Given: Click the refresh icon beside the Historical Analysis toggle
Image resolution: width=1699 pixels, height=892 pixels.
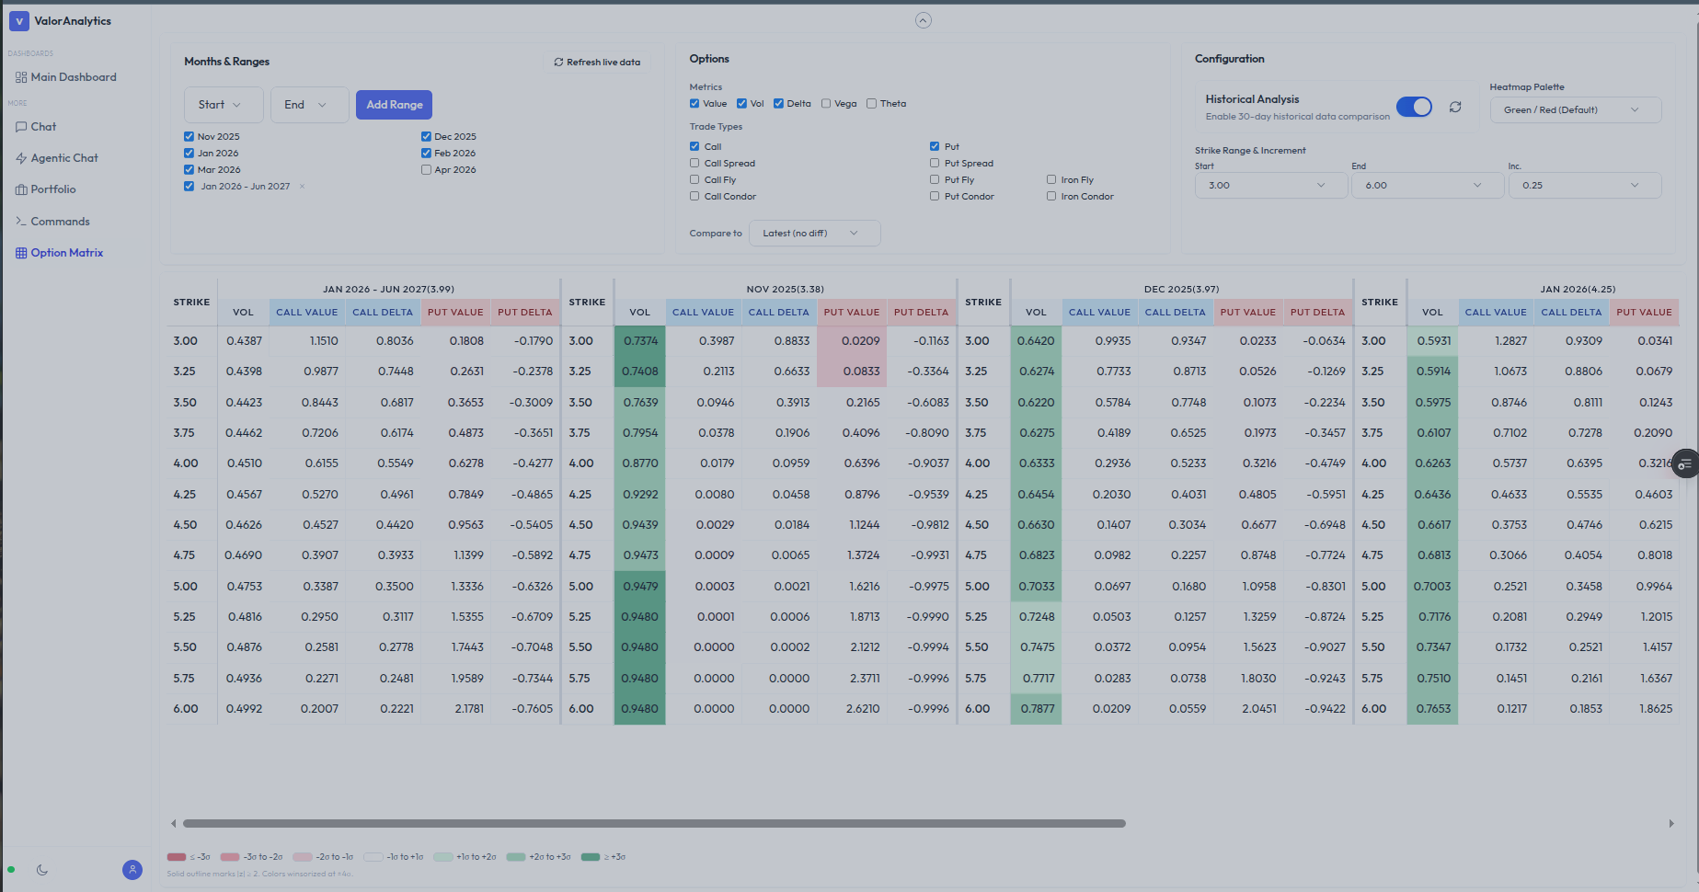Looking at the screenshot, I should [x=1455, y=108].
